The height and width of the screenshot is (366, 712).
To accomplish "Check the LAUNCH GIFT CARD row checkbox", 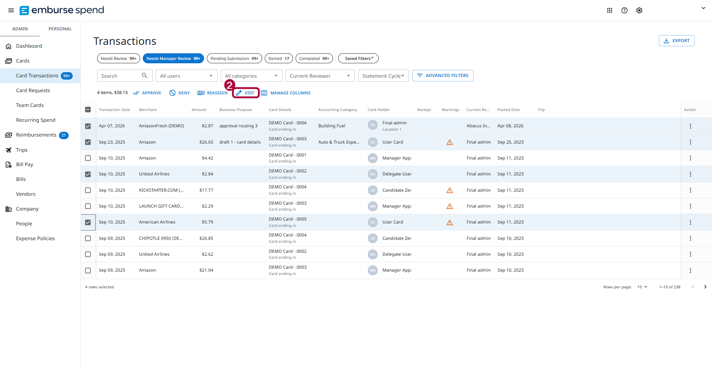I will coord(88,206).
